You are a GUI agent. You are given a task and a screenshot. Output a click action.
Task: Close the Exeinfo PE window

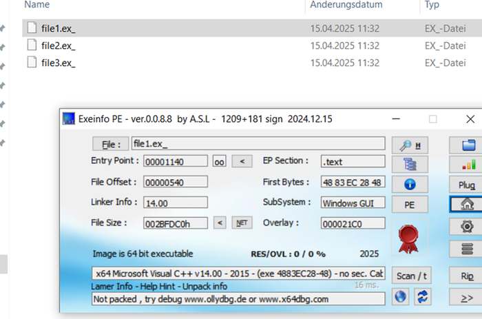[470, 119]
